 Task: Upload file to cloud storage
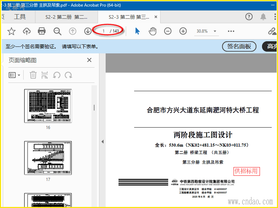27,31
